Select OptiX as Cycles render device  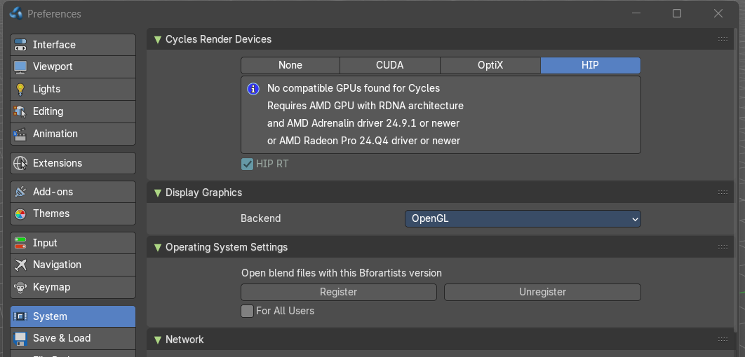(490, 65)
